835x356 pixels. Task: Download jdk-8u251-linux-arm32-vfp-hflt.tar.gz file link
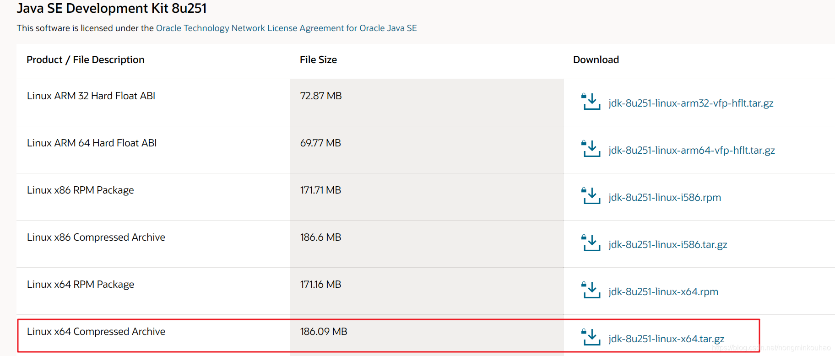click(691, 103)
